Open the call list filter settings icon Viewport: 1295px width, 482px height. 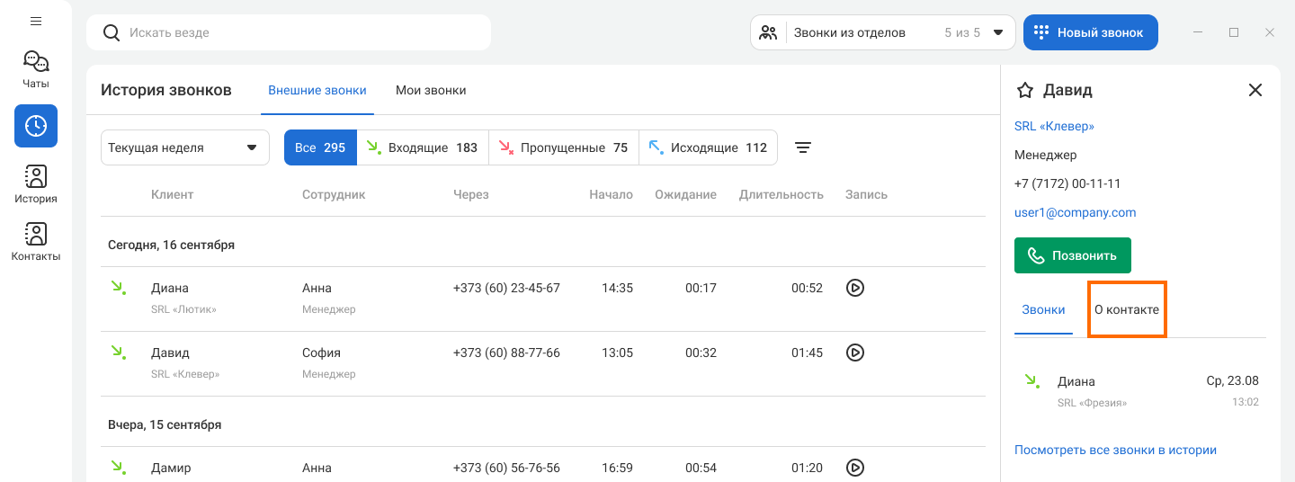tap(803, 147)
